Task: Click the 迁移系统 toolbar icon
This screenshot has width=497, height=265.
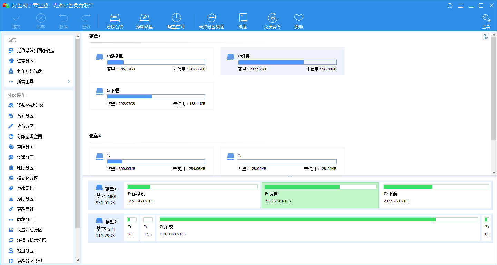Action: pos(115,18)
